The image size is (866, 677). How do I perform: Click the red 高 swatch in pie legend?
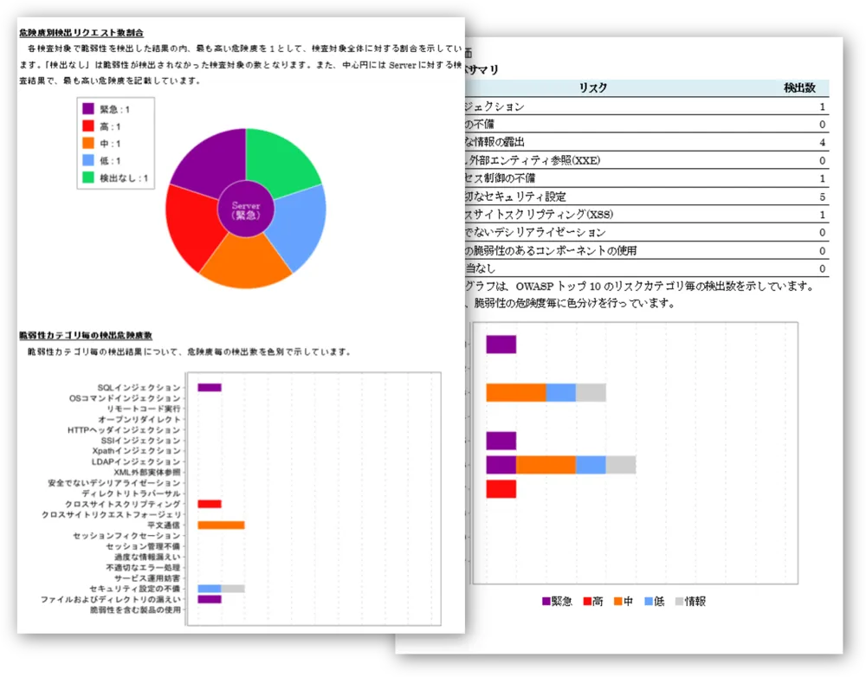(88, 126)
